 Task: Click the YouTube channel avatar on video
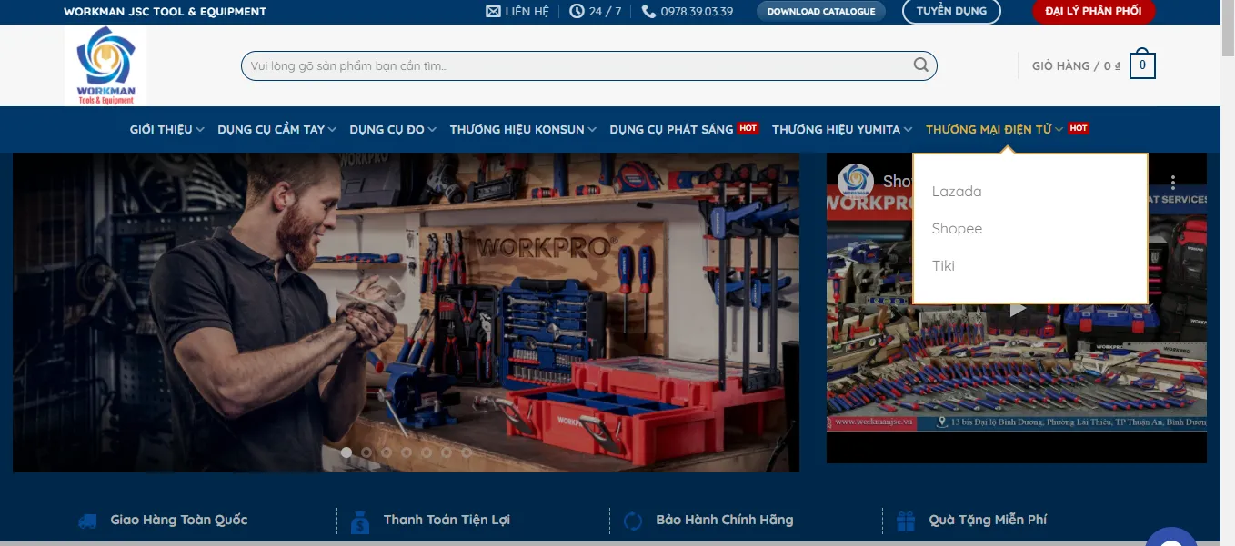pyautogui.click(x=855, y=181)
